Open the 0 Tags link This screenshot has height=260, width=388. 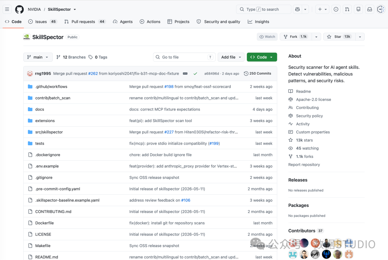click(x=98, y=57)
